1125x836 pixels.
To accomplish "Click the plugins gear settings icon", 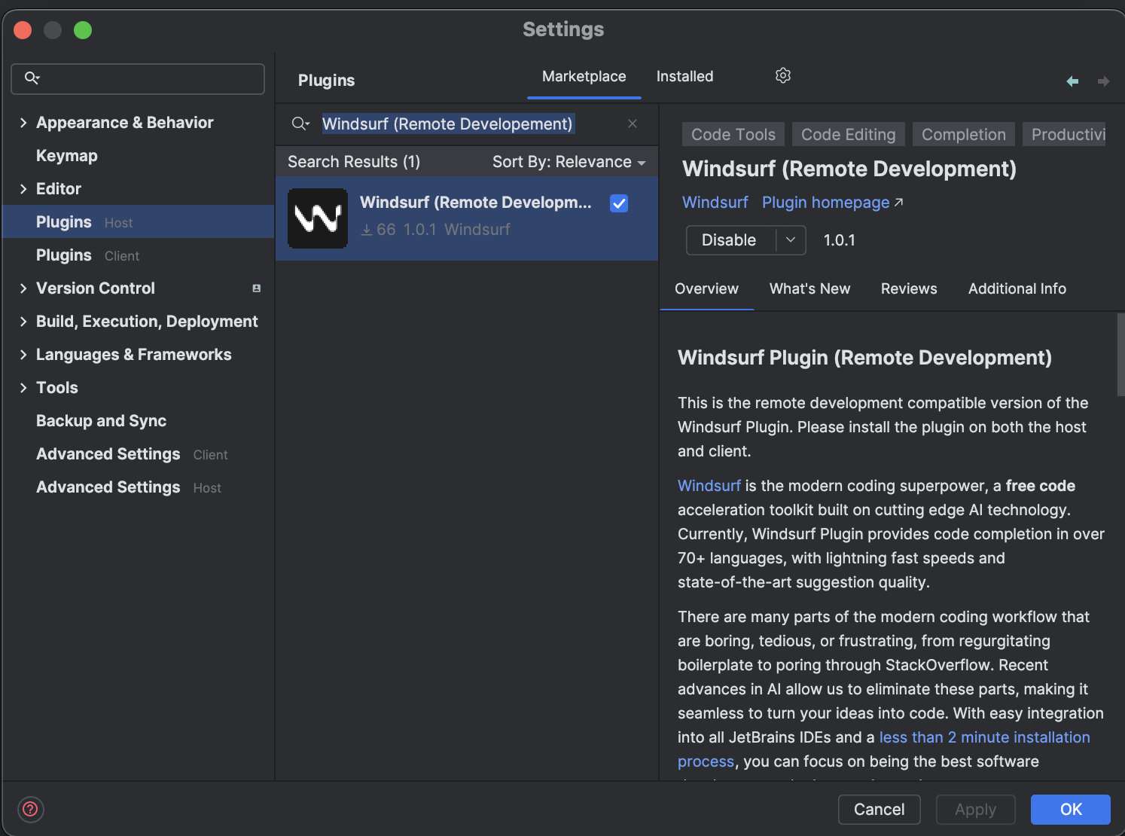I will (783, 75).
